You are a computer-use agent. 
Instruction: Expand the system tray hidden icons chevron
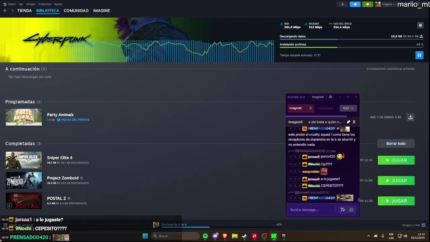[369, 236]
